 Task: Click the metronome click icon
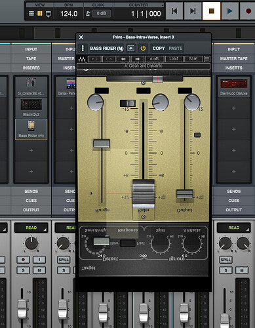tap(88, 14)
